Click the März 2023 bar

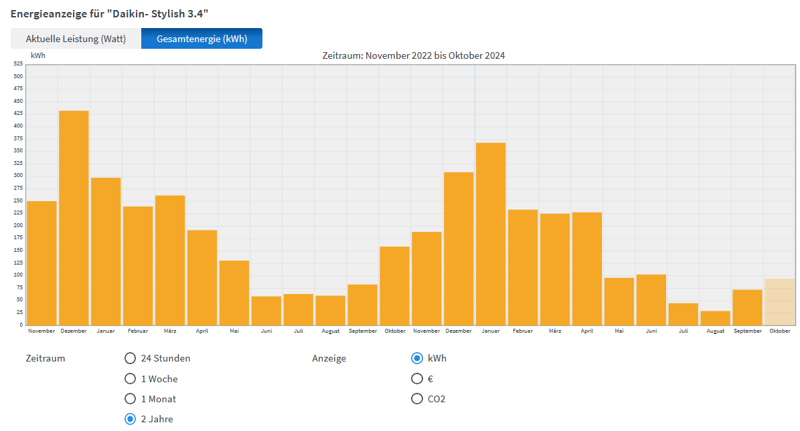170,260
